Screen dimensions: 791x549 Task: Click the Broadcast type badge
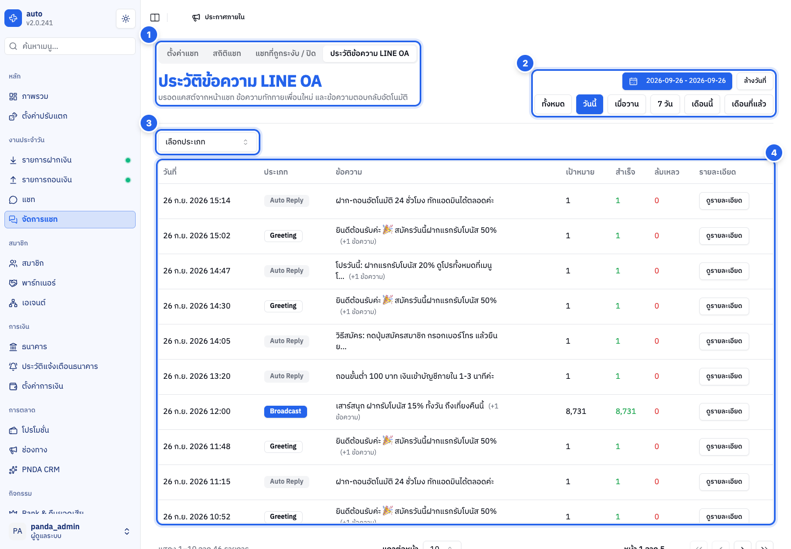point(286,411)
